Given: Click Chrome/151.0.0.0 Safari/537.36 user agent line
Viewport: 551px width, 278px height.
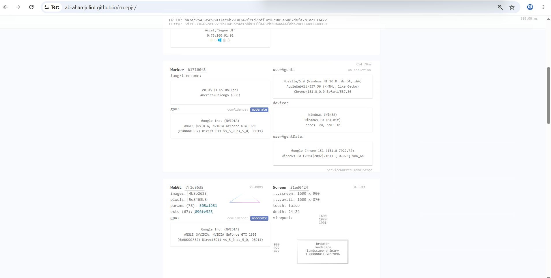Looking at the screenshot, I should [323, 92].
